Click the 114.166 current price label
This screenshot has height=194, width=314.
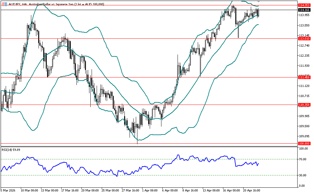(x=304, y=10)
